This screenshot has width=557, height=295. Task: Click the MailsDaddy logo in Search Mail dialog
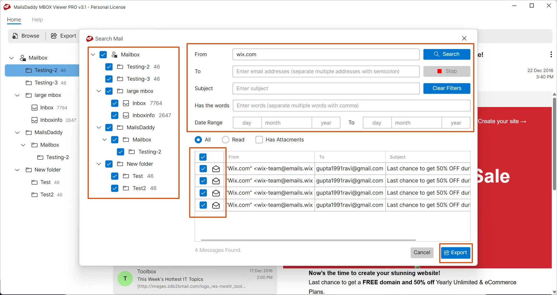(x=90, y=38)
